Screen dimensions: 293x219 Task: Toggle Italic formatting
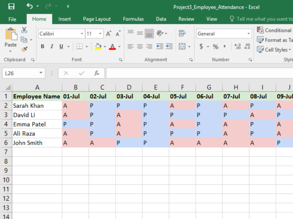(x=52, y=46)
